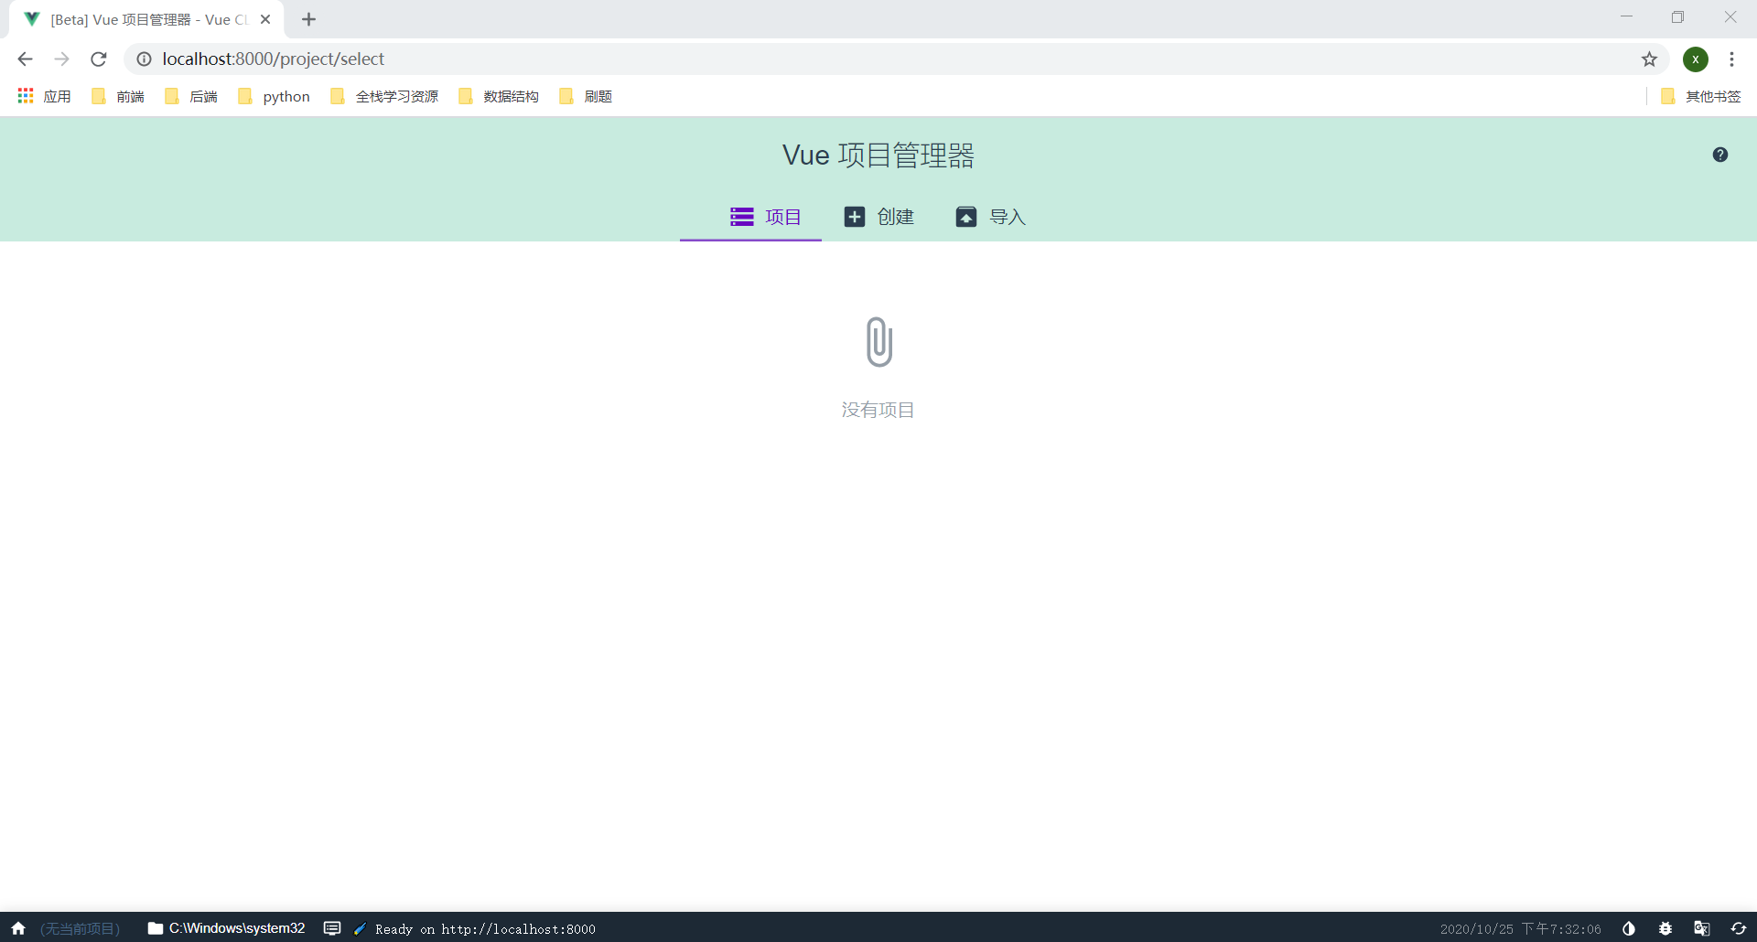Click the date and time in status bar

click(x=1520, y=928)
